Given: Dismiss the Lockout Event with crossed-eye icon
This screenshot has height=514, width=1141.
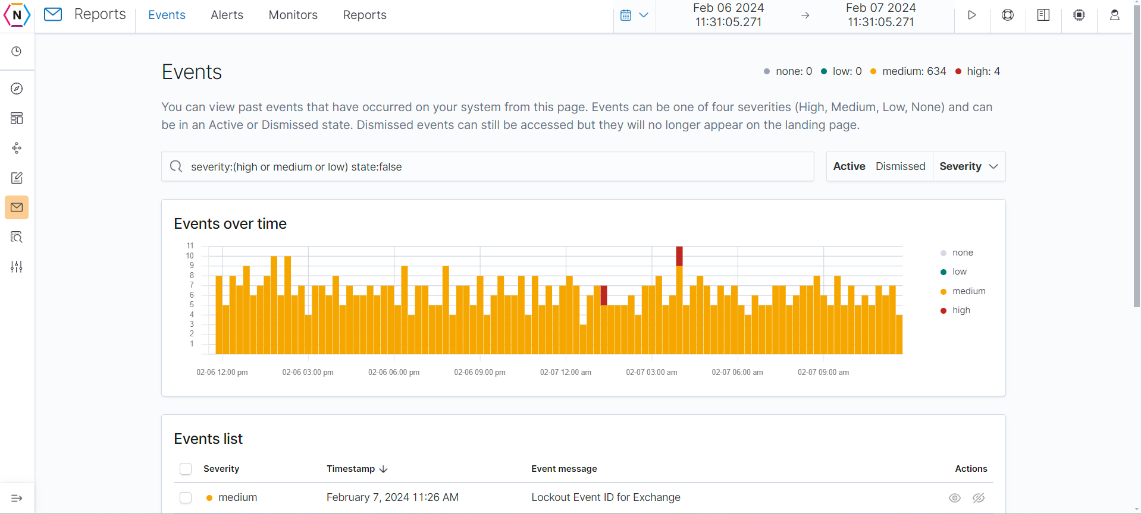Looking at the screenshot, I should (x=979, y=498).
